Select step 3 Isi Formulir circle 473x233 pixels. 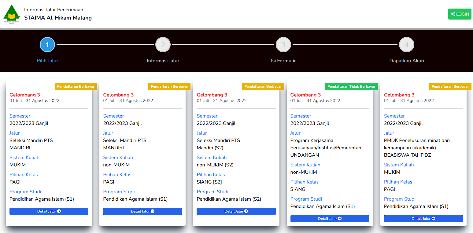(283, 45)
